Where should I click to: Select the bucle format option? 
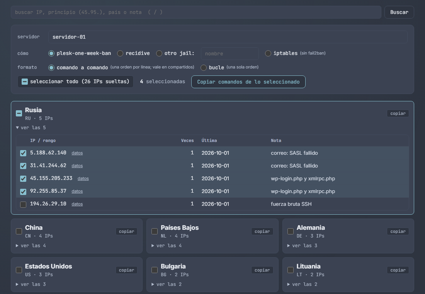pos(204,68)
